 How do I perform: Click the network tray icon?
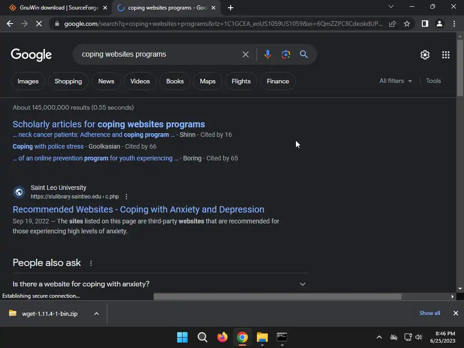(x=408, y=337)
